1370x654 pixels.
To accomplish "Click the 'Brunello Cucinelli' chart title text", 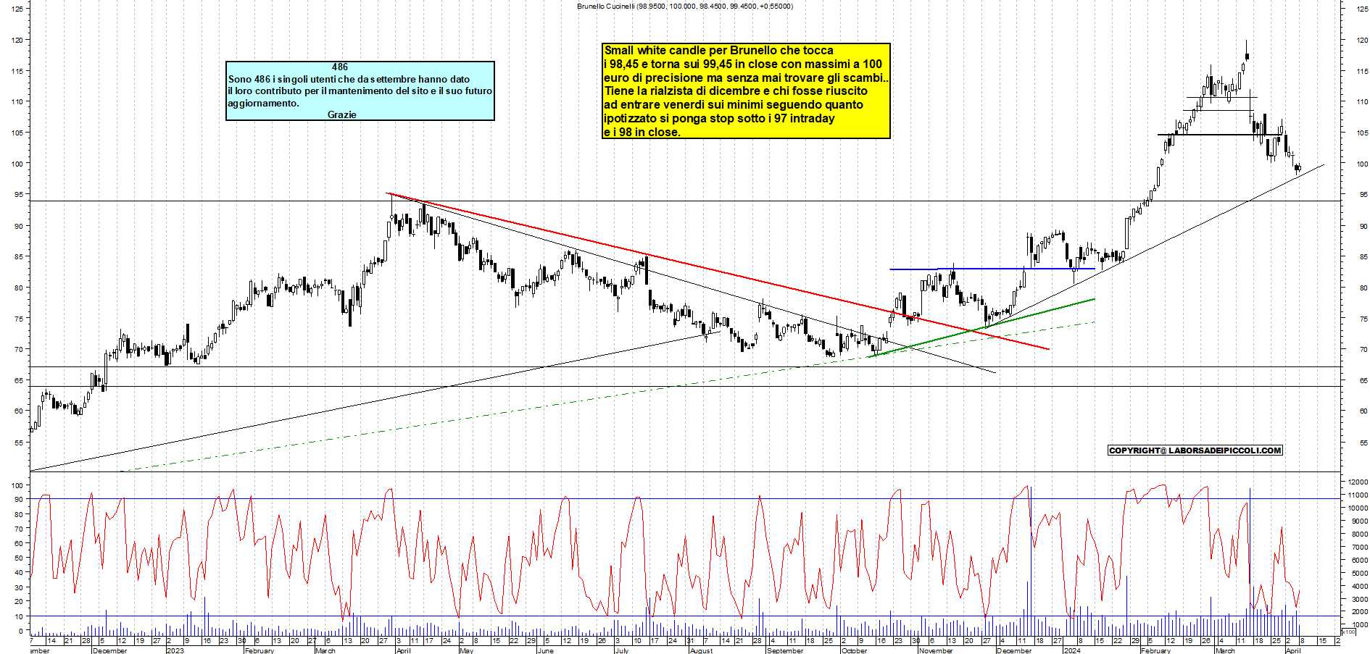I will pos(606,6).
